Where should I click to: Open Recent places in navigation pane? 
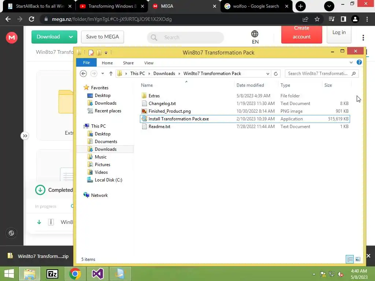pos(108,110)
